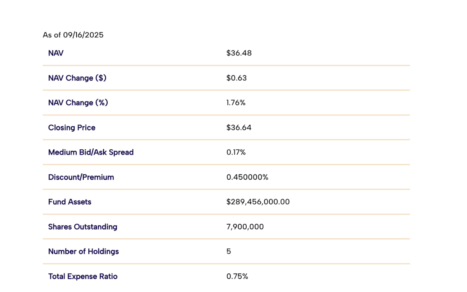Select the NAV Change ($) label
467x292 pixels.
tap(77, 78)
